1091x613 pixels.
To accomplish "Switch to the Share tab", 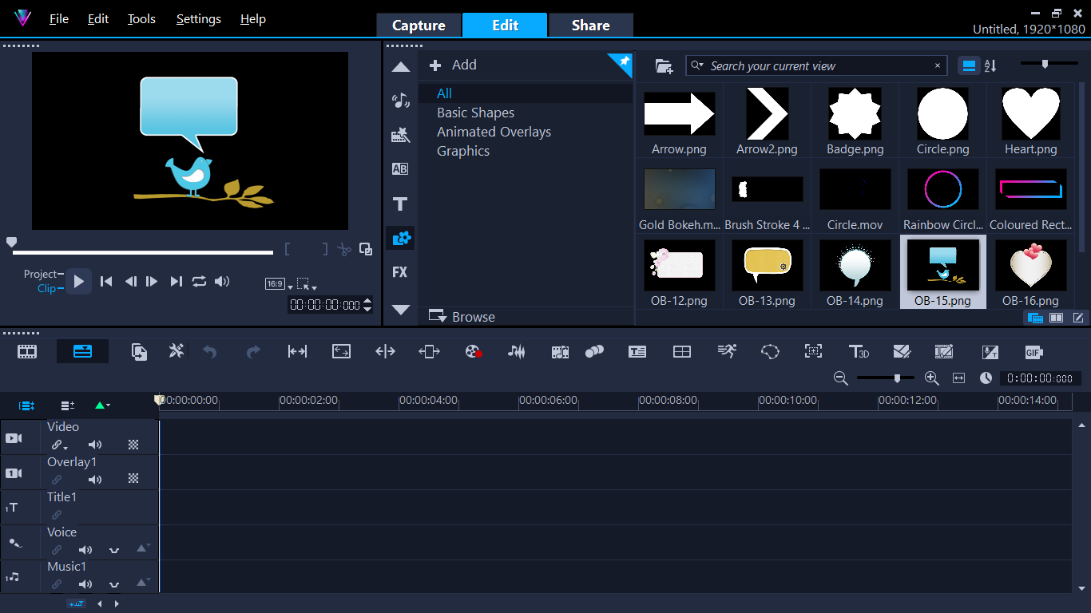I will click(590, 26).
